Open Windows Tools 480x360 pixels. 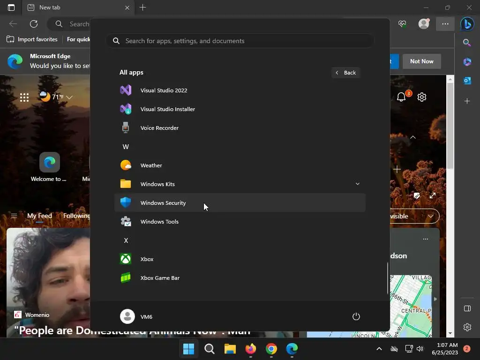click(x=240, y=222)
